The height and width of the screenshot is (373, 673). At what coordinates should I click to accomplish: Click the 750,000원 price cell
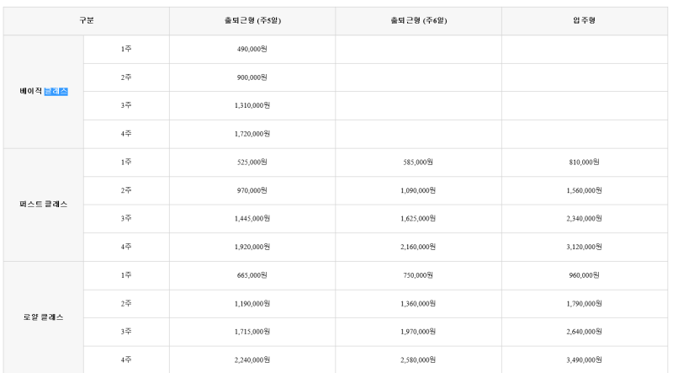coord(418,275)
